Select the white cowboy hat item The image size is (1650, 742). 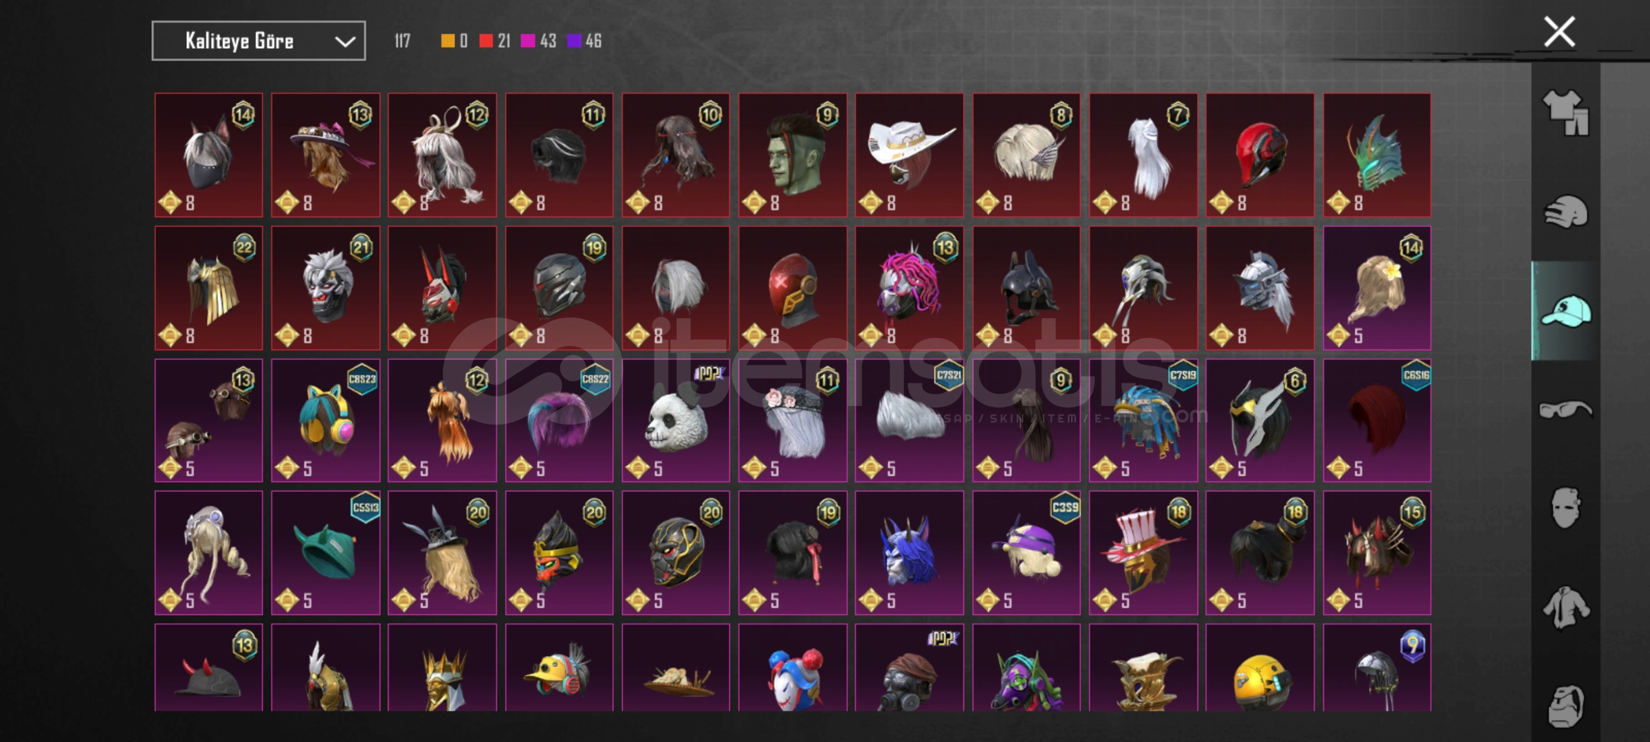coord(909,155)
